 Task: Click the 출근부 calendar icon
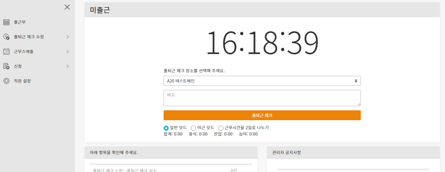(6, 22)
